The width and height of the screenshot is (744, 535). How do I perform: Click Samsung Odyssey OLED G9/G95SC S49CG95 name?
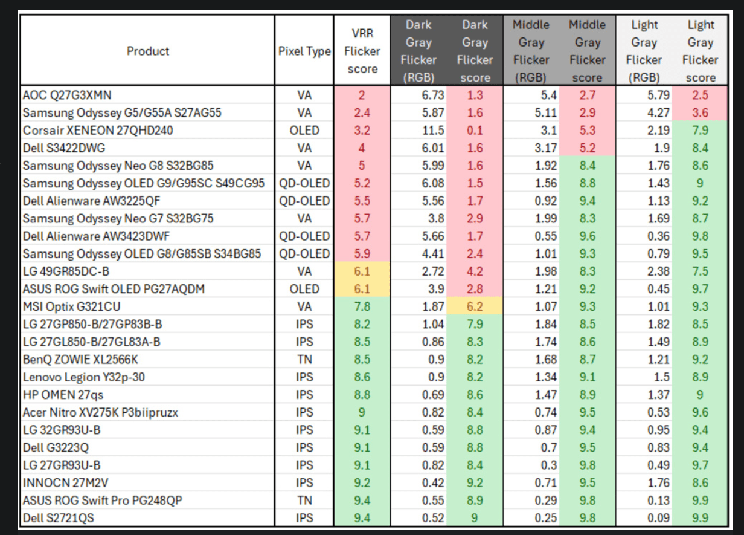point(148,183)
